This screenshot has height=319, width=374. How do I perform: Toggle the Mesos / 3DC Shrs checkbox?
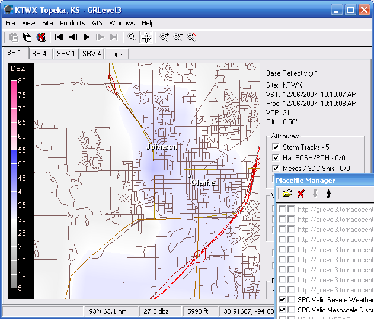(276, 169)
